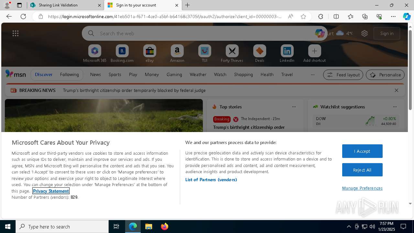Open Task View on taskbar
414x233 pixels.
pyautogui.click(x=116, y=227)
